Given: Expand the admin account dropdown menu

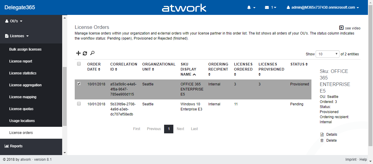Looking at the screenshot, I should [x=323, y=7].
